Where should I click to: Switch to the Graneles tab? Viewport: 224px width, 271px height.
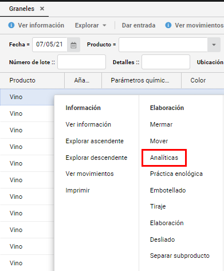[x=22, y=9]
